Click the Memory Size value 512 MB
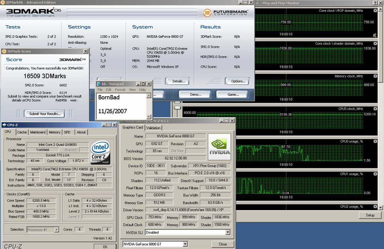Viewport: 384px width, 249px height. [159, 203]
